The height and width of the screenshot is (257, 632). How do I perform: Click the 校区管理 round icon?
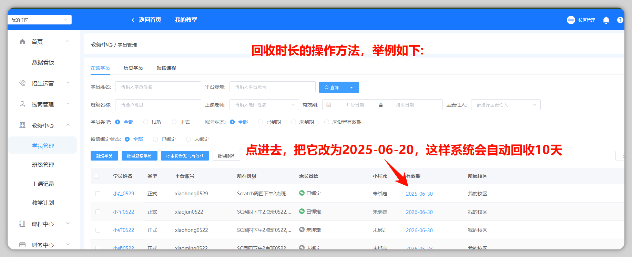coord(571,20)
